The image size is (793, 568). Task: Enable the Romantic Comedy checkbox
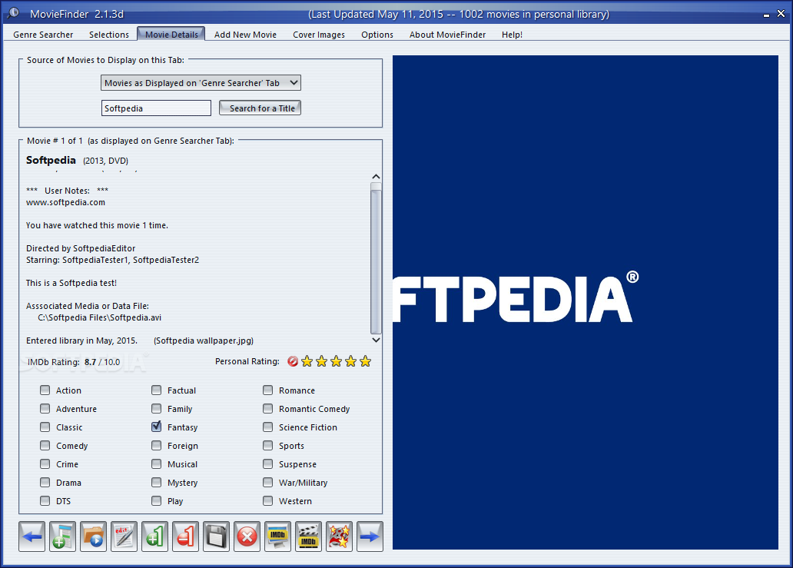coord(267,408)
